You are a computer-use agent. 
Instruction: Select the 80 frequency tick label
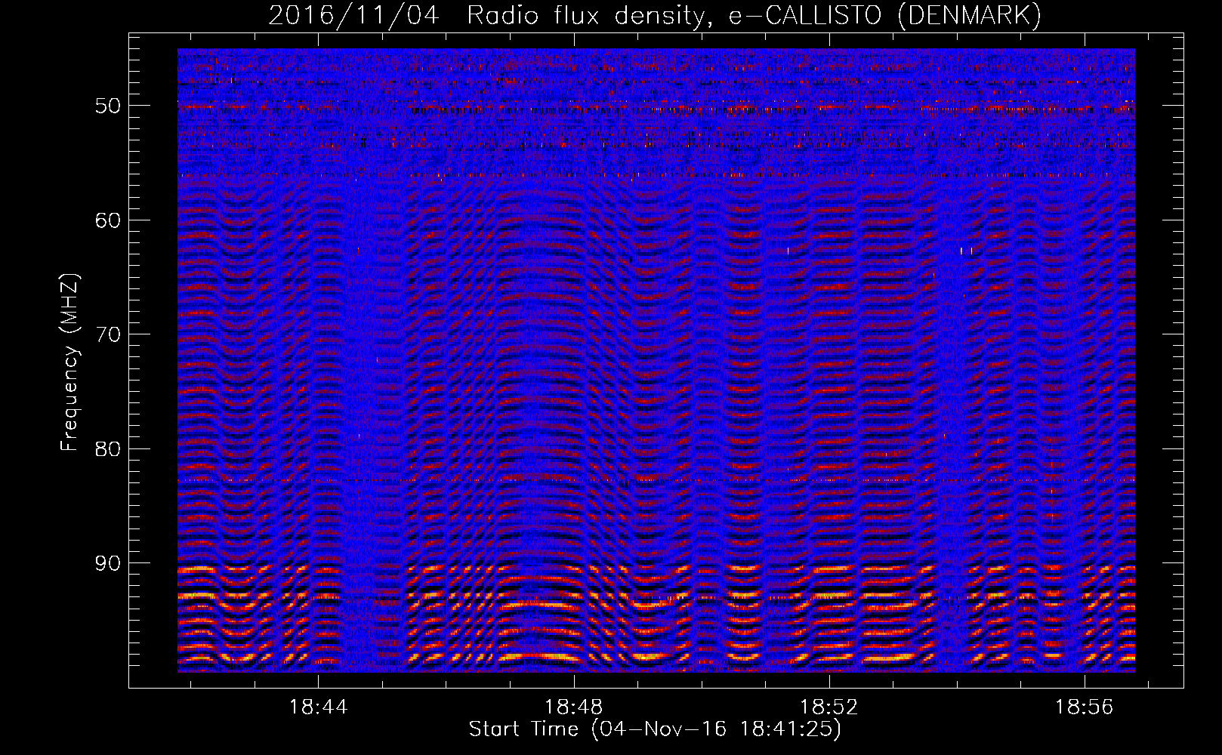tap(108, 449)
